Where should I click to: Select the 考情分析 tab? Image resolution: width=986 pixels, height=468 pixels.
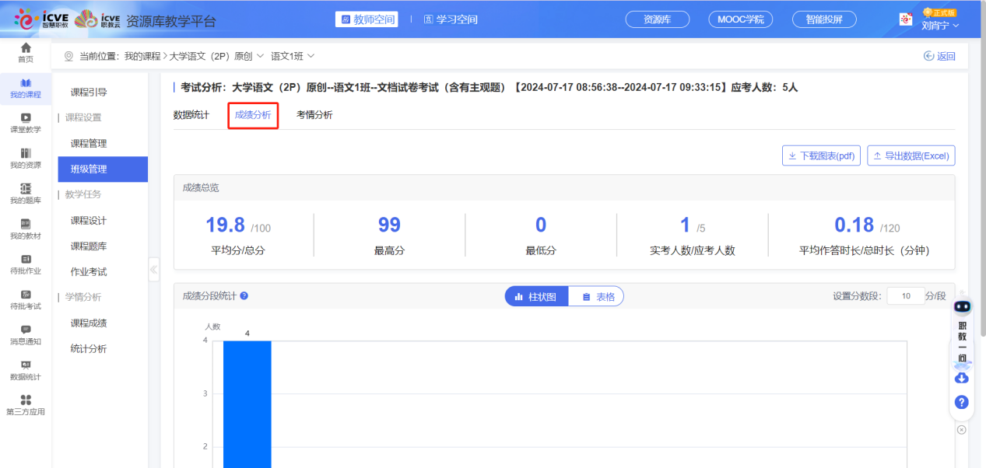[314, 115]
